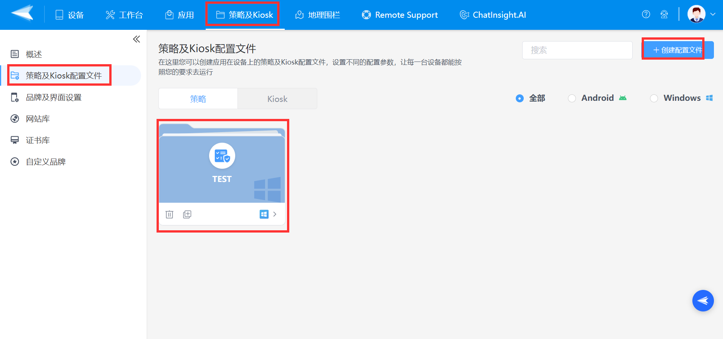723x339 pixels.
Task: Click the user avatar picture
Action: coord(696,14)
